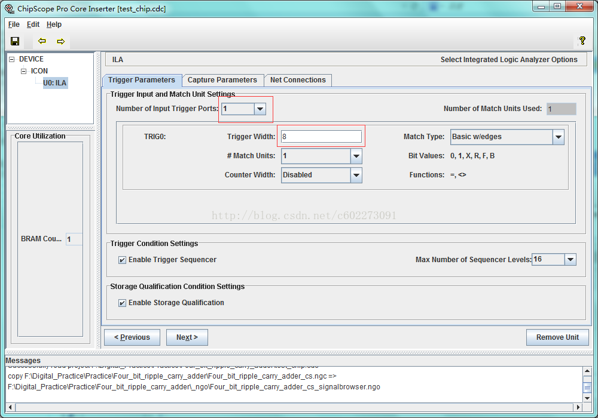Click the BRAM Count value field

[x=74, y=239]
